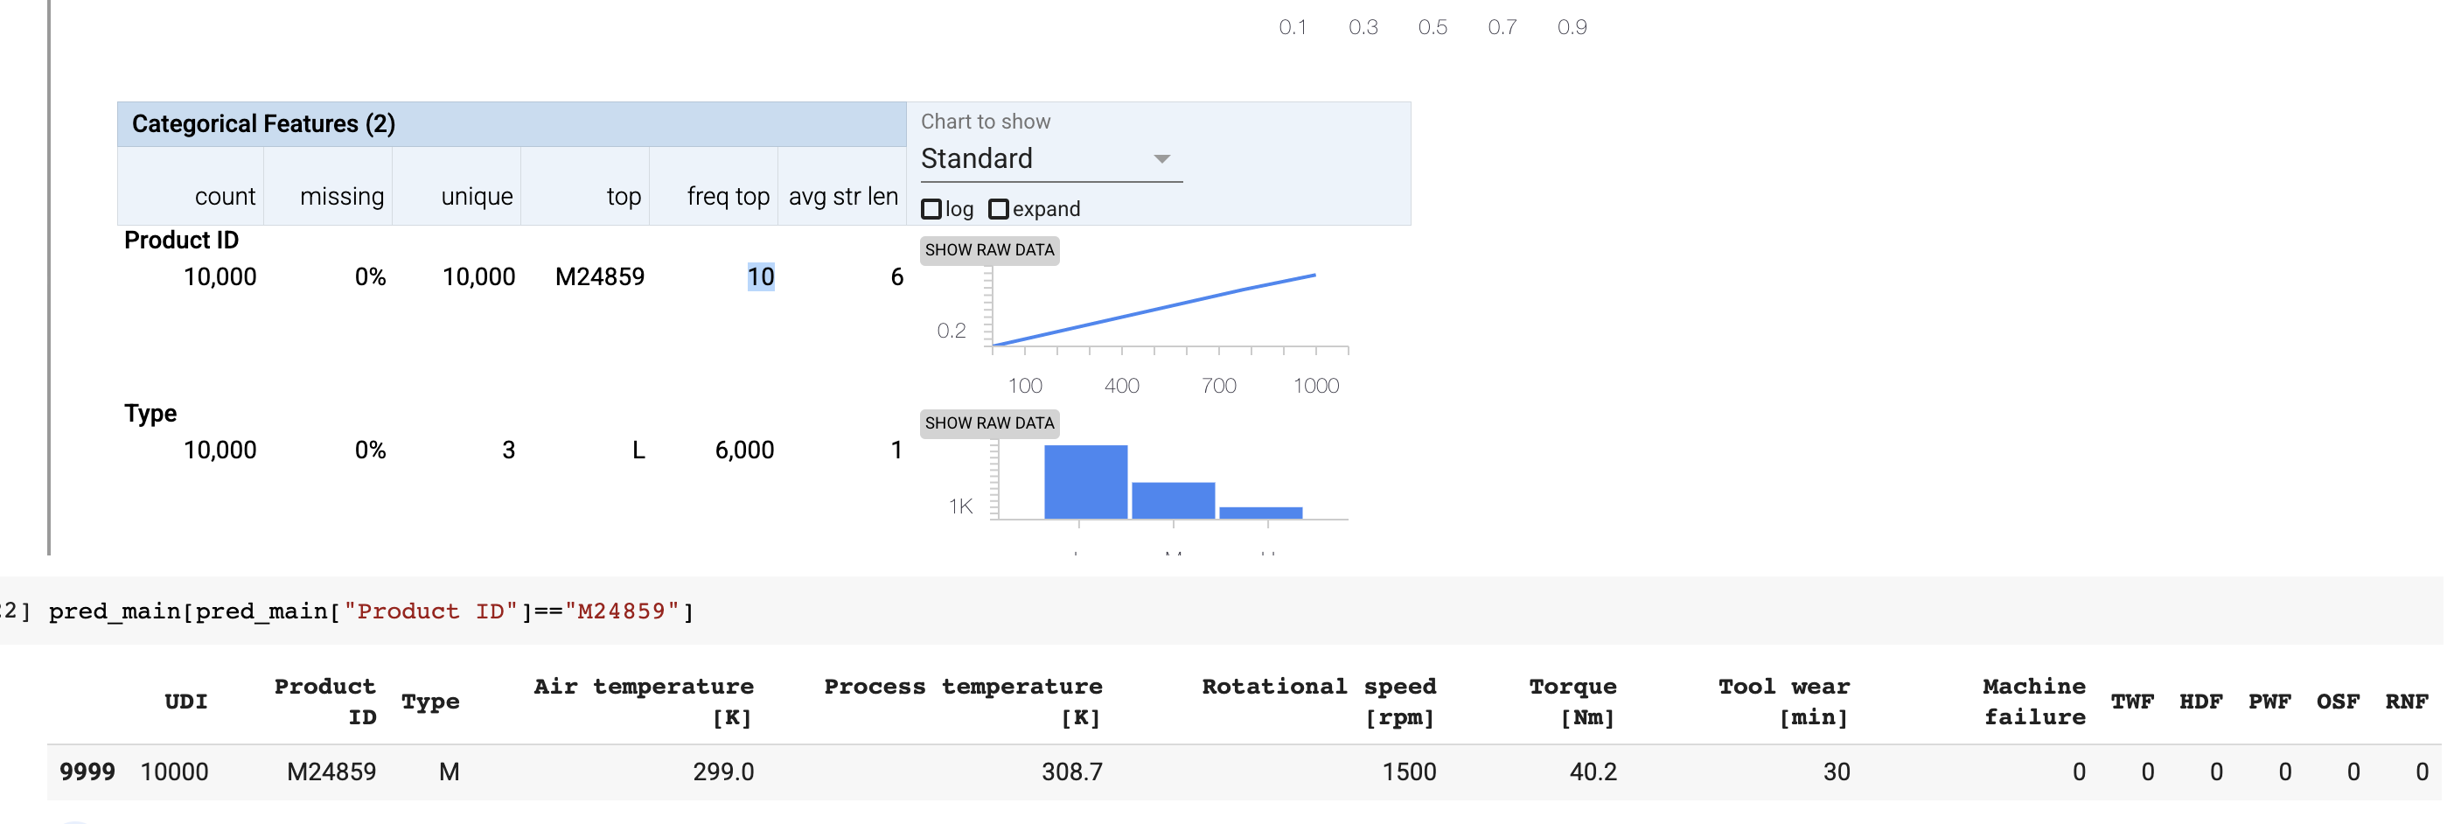Click the 'missing' column header
This screenshot has width=2447, height=824.
click(343, 196)
